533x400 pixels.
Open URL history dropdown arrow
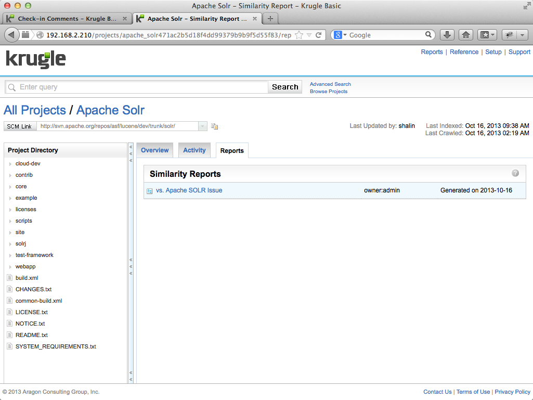coord(309,35)
